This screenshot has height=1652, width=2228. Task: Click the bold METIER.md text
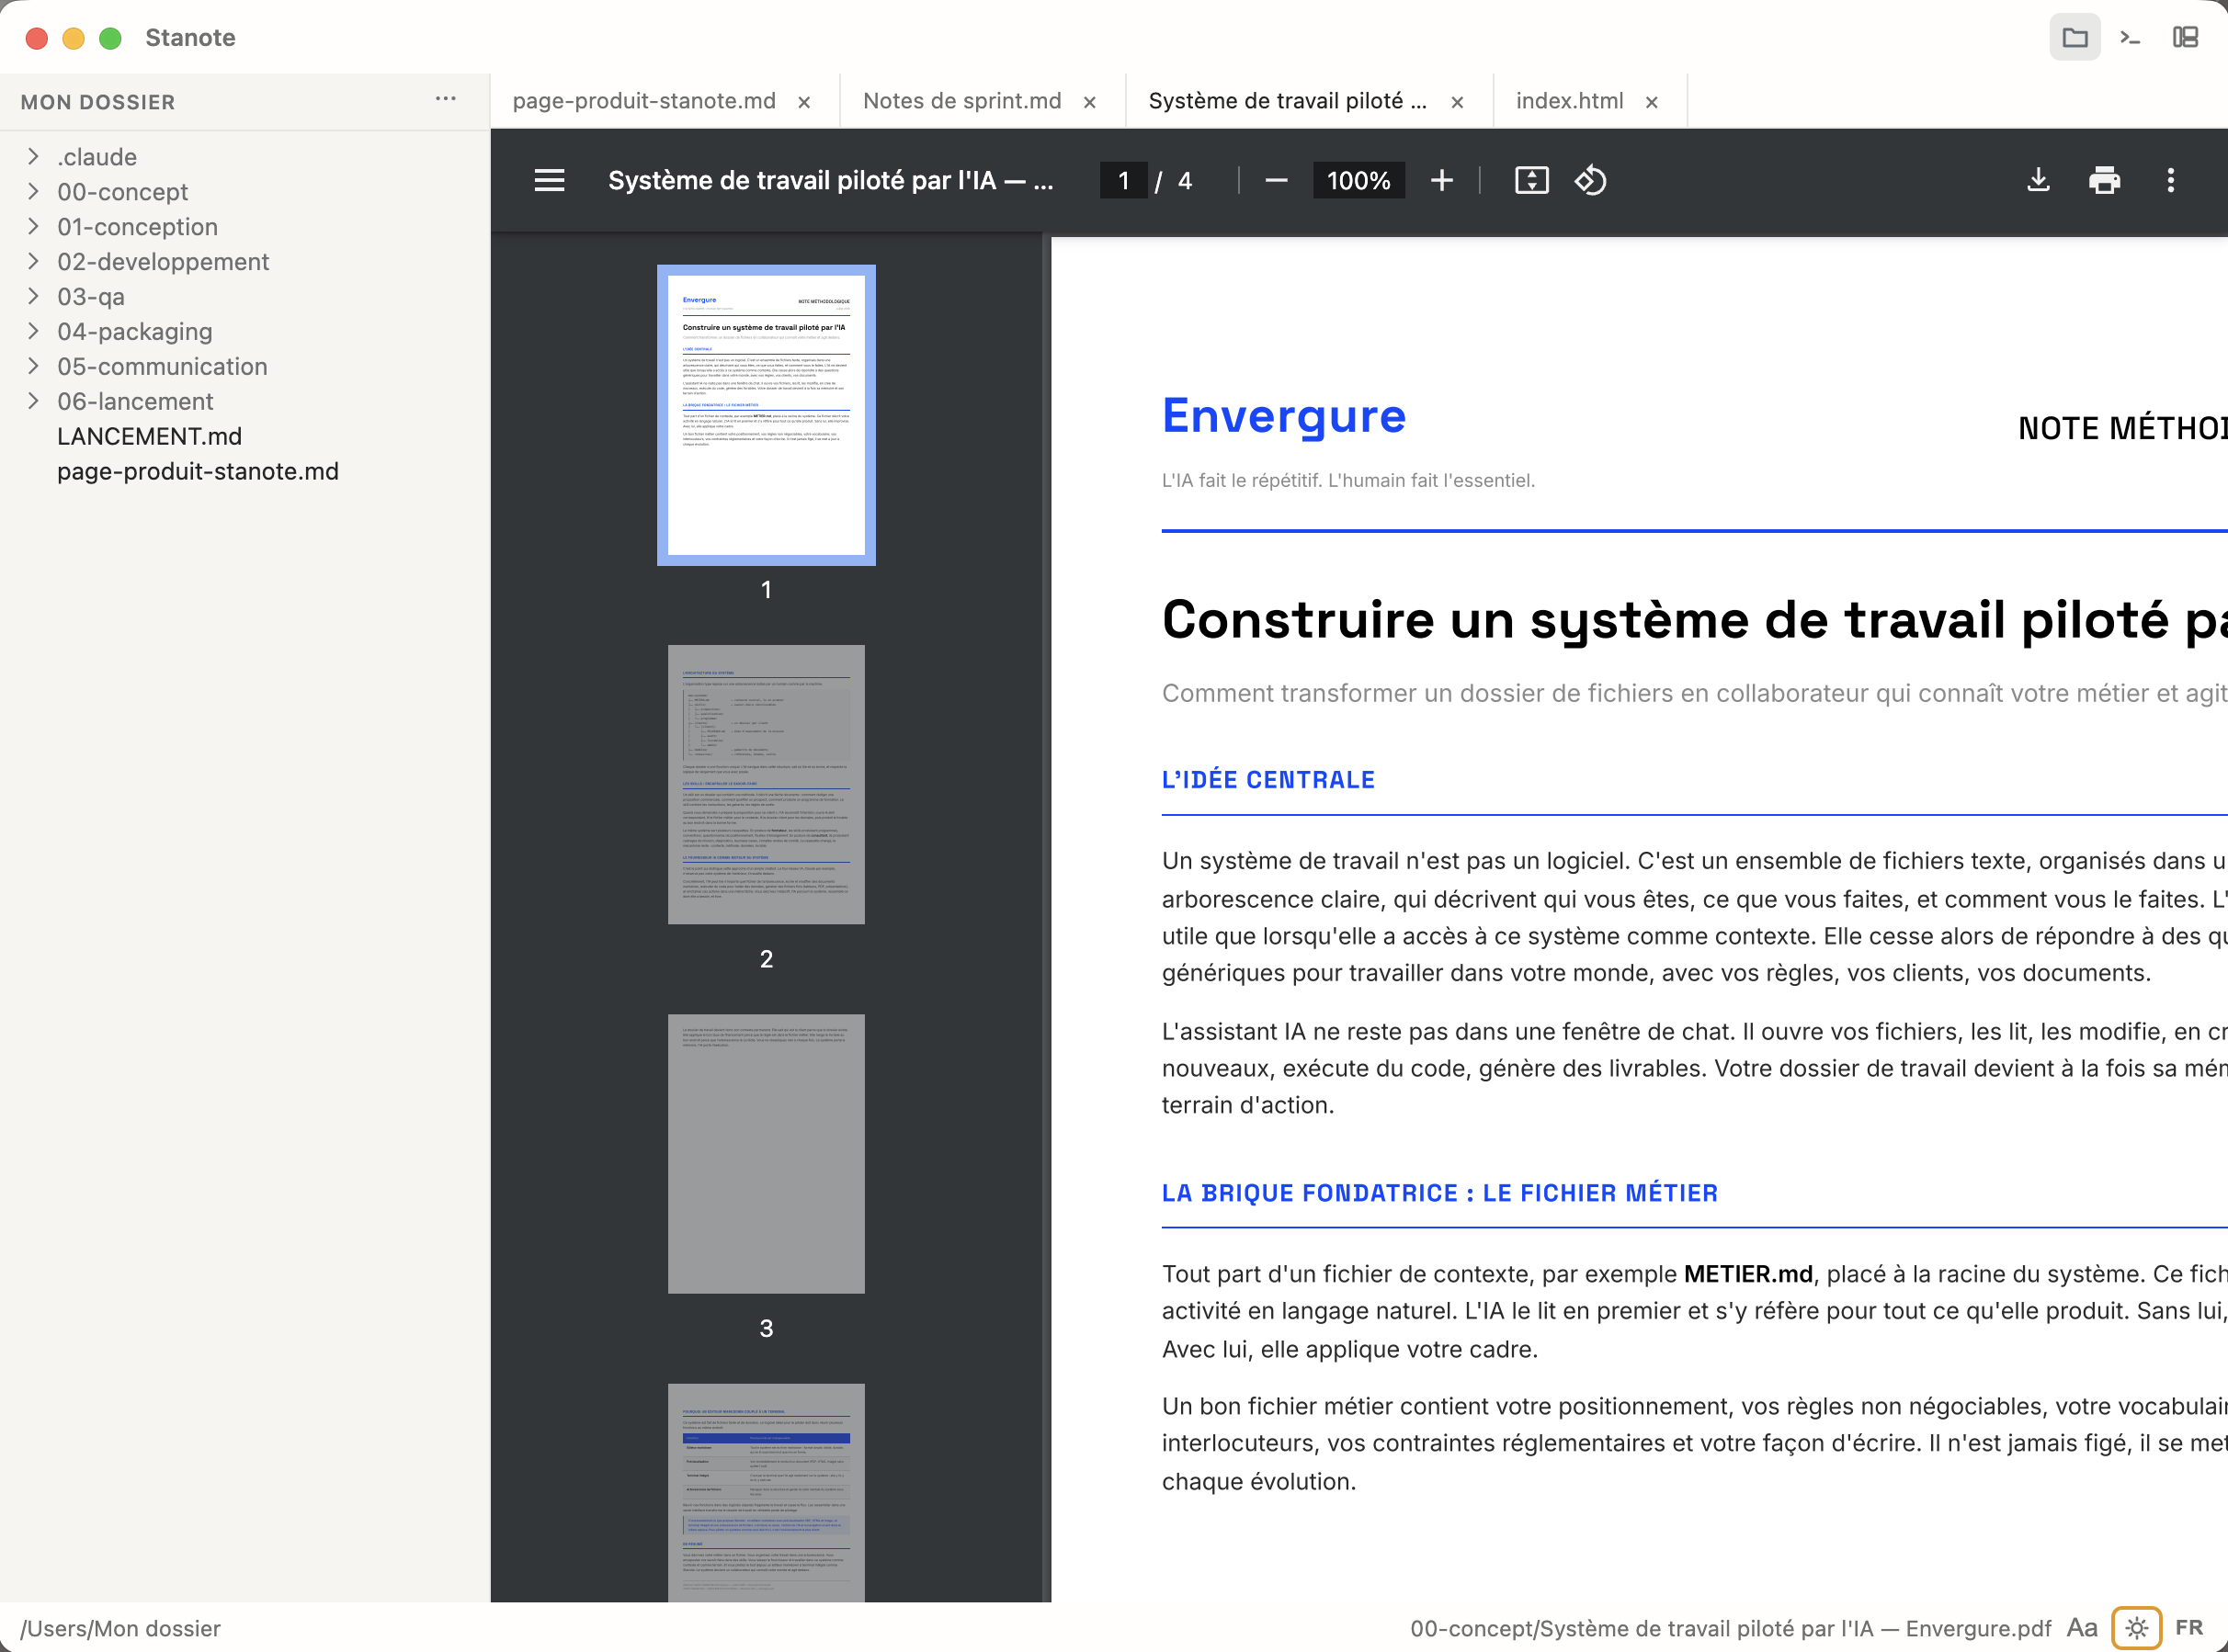click(1748, 1274)
